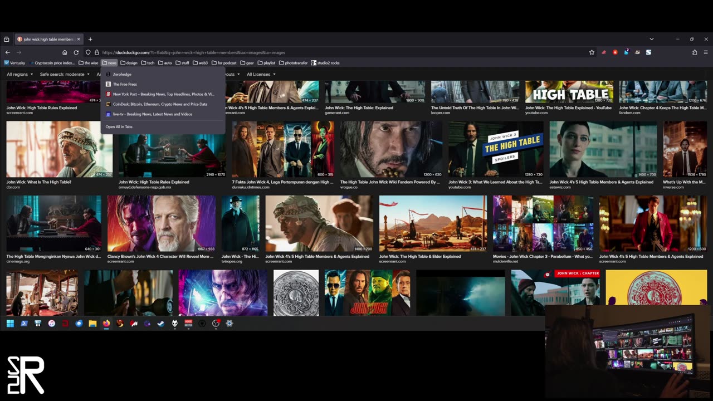Image resolution: width=713 pixels, height=401 pixels.
Task: Select New York Post bookmark entry
Action: [x=163, y=94]
